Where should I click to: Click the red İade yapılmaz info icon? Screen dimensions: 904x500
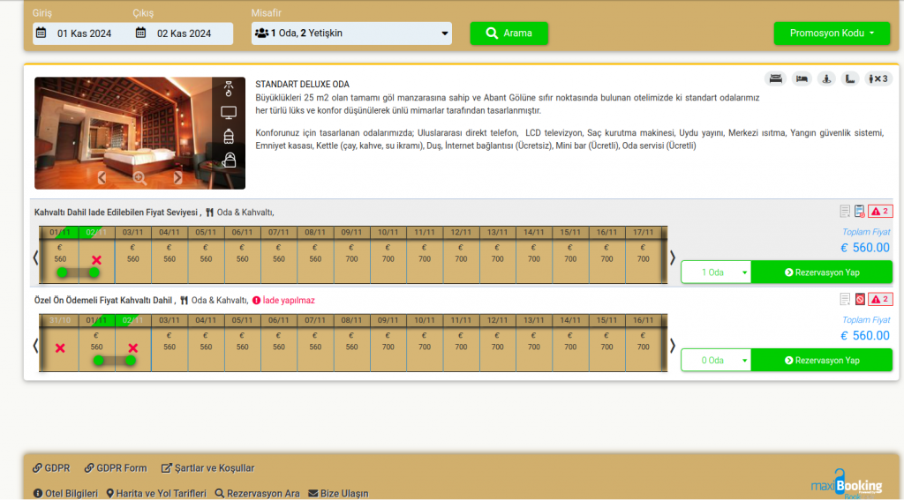[257, 300]
